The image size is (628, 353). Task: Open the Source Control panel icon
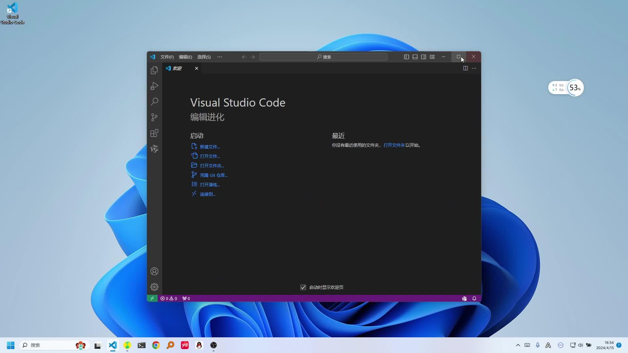click(x=154, y=117)
